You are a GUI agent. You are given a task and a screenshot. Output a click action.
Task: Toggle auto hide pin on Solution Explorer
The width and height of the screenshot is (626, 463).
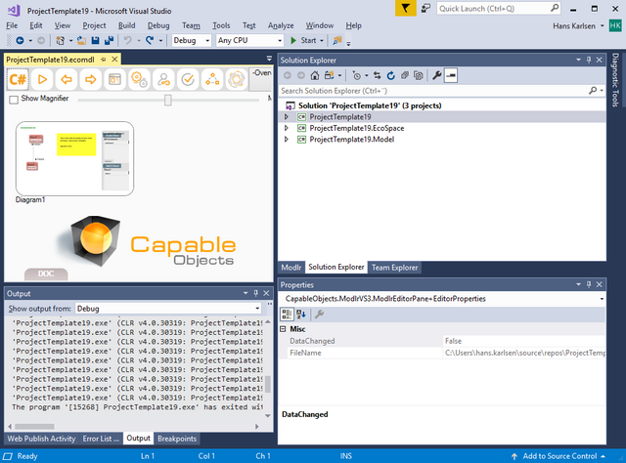click(589, 60)
